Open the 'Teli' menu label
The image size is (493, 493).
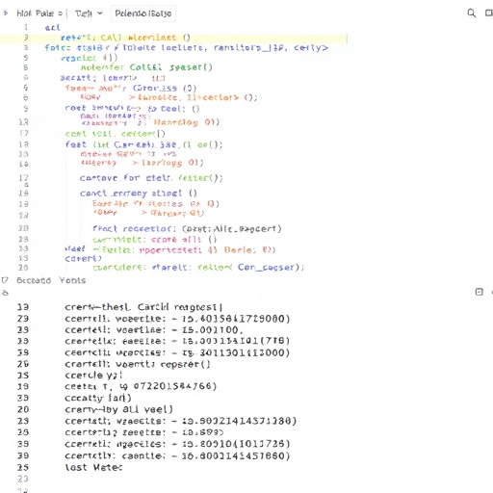click(84, 13)
